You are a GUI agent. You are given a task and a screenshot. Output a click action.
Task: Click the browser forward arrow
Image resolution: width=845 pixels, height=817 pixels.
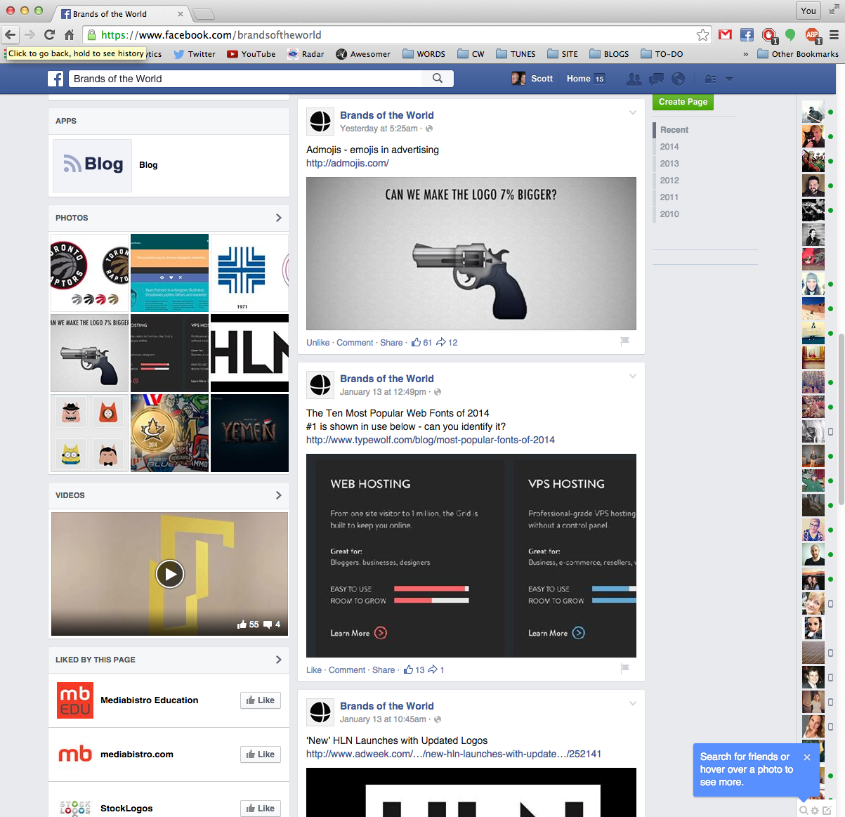click(30, 34)
